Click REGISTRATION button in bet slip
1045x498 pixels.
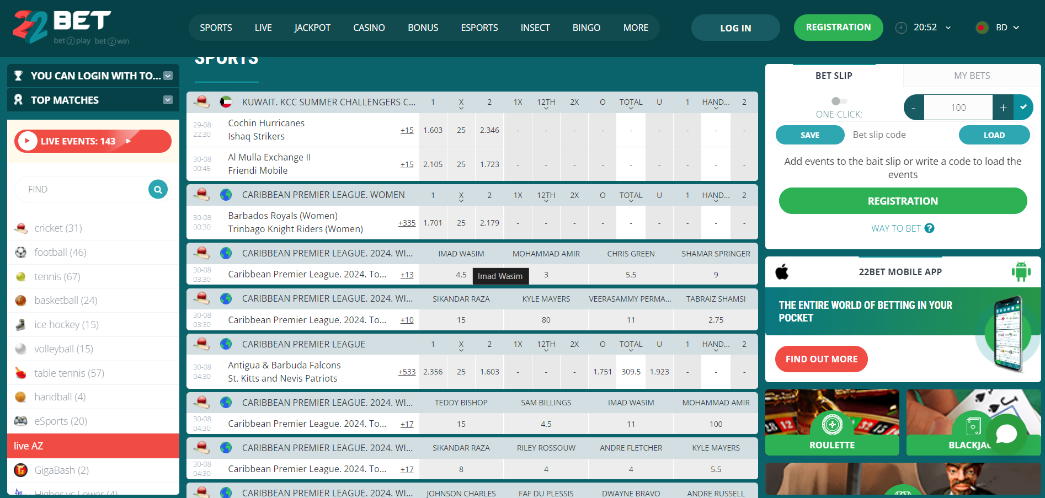coord(903,201)
